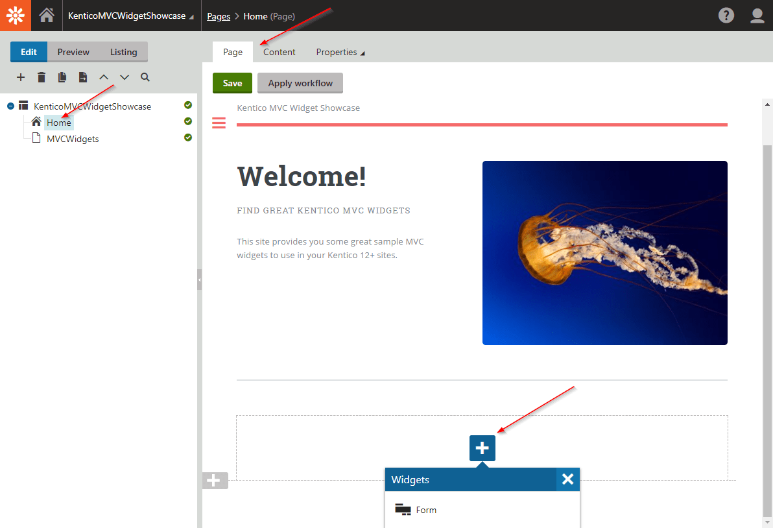Viewport: 773px width, 528px height.
Task: Add a new page with plus icon
Action: click(21, 77)
